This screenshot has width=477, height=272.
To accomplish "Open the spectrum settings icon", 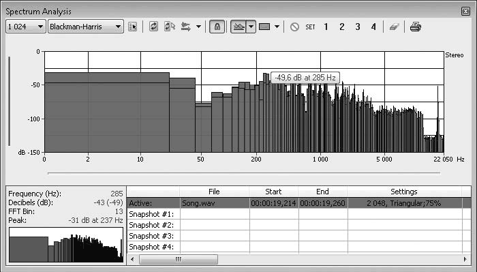I will (x=133, y=27).
